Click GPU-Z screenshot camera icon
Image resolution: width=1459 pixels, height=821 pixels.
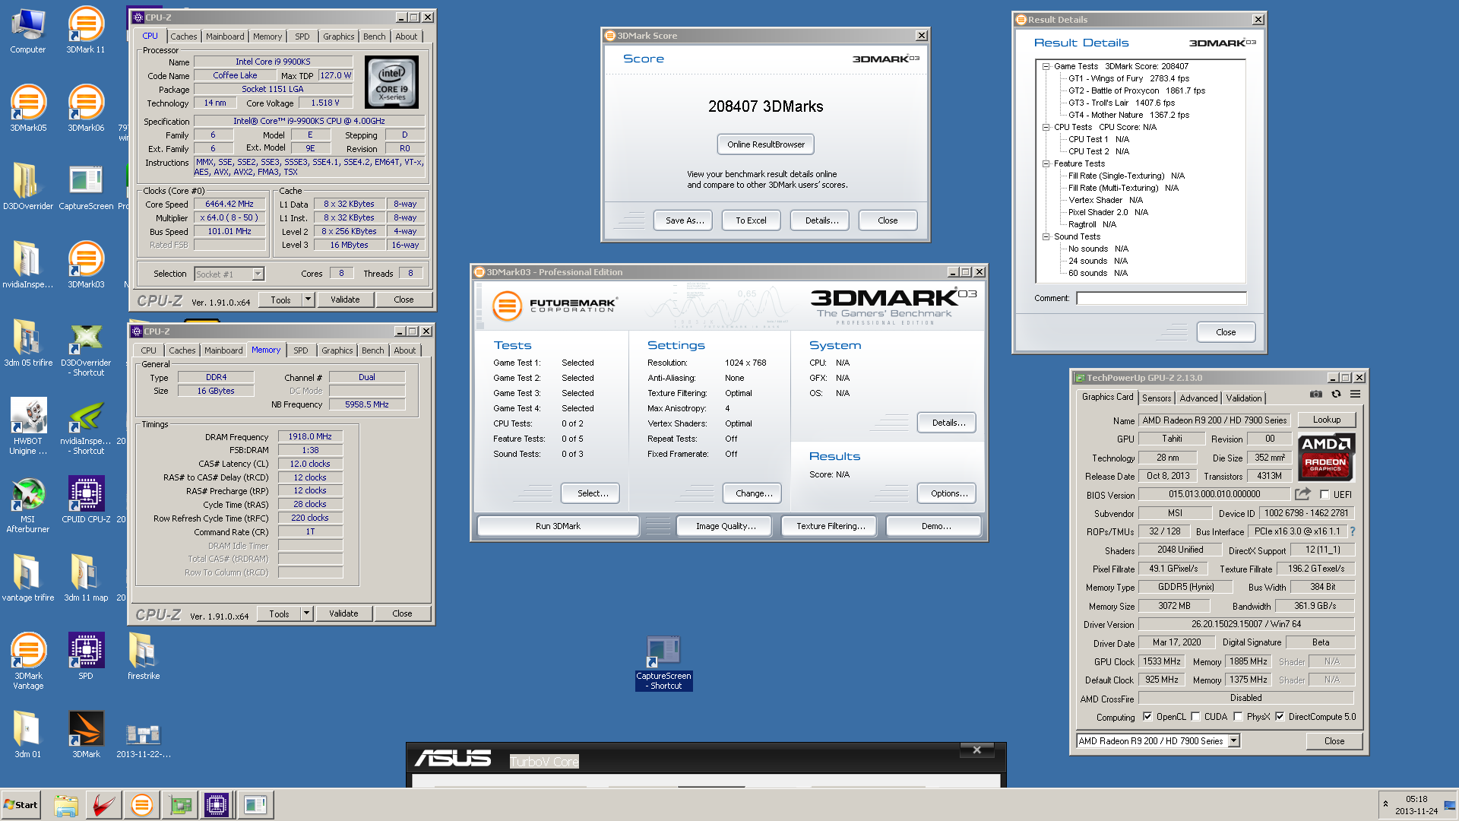[1316, 395]
